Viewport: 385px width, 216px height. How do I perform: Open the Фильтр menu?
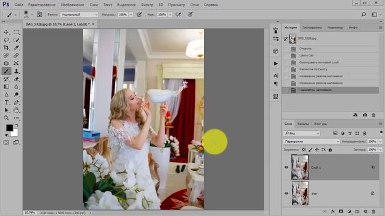(147, 5)
